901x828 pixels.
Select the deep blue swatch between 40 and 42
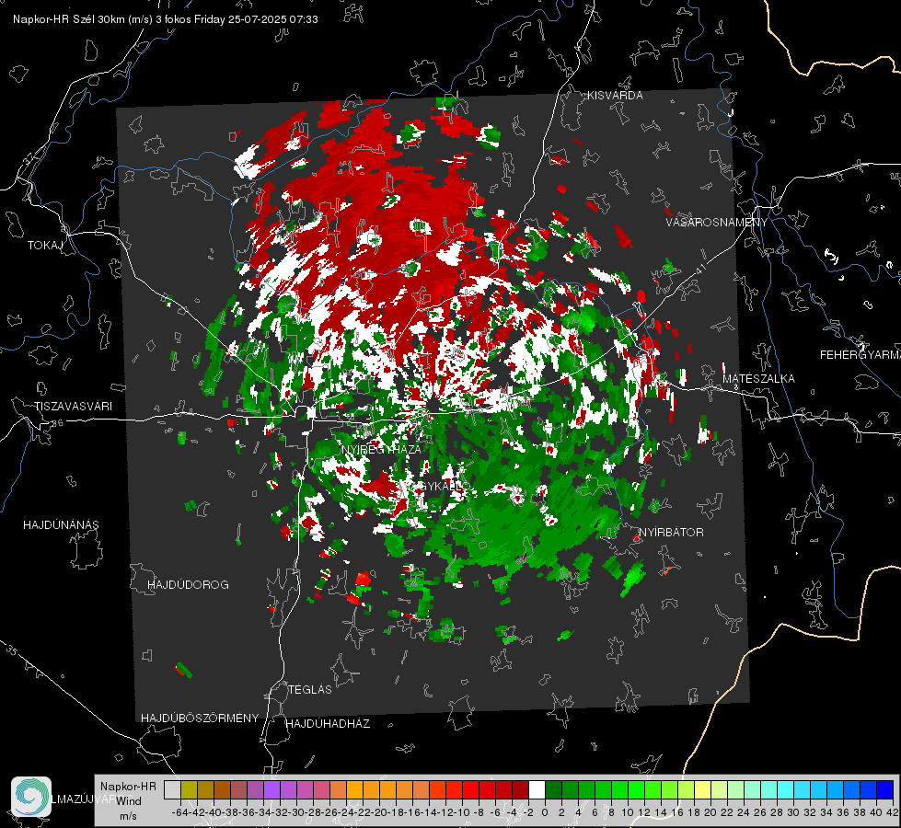pyautogui.click(x=885, y=789)
